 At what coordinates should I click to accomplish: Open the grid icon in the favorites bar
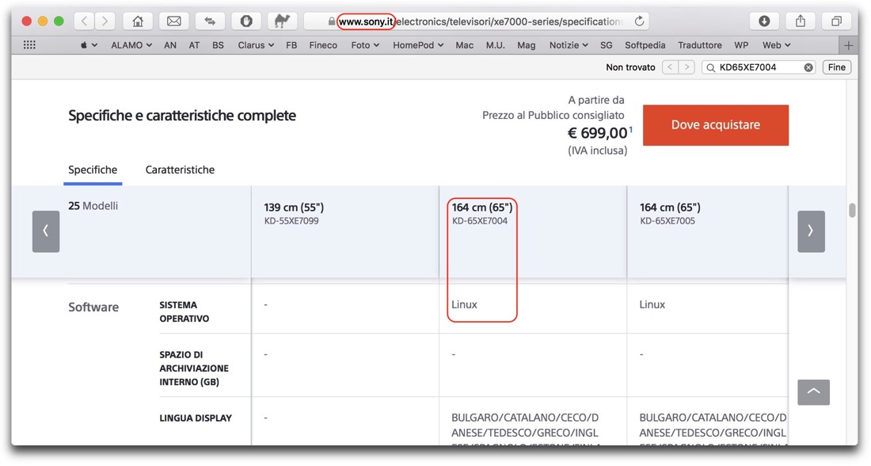coord(29,45)
